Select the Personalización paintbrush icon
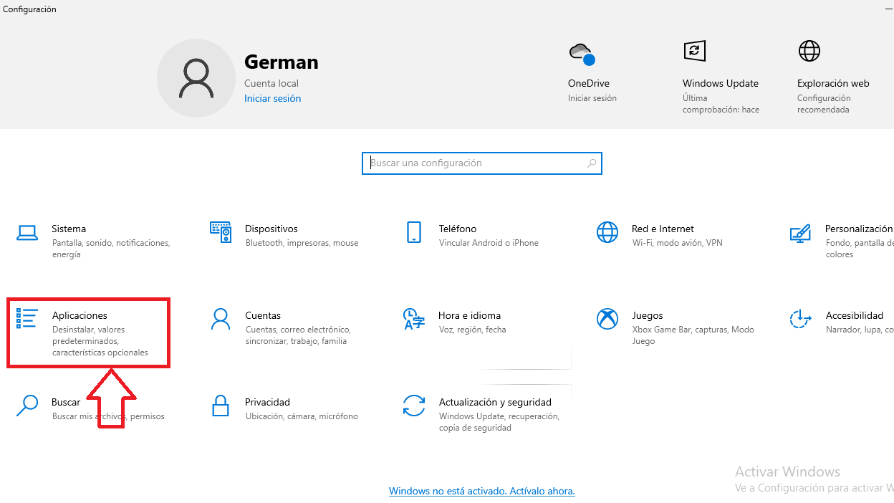The width and height of the screenshot is (894, 503). (800, 233)
